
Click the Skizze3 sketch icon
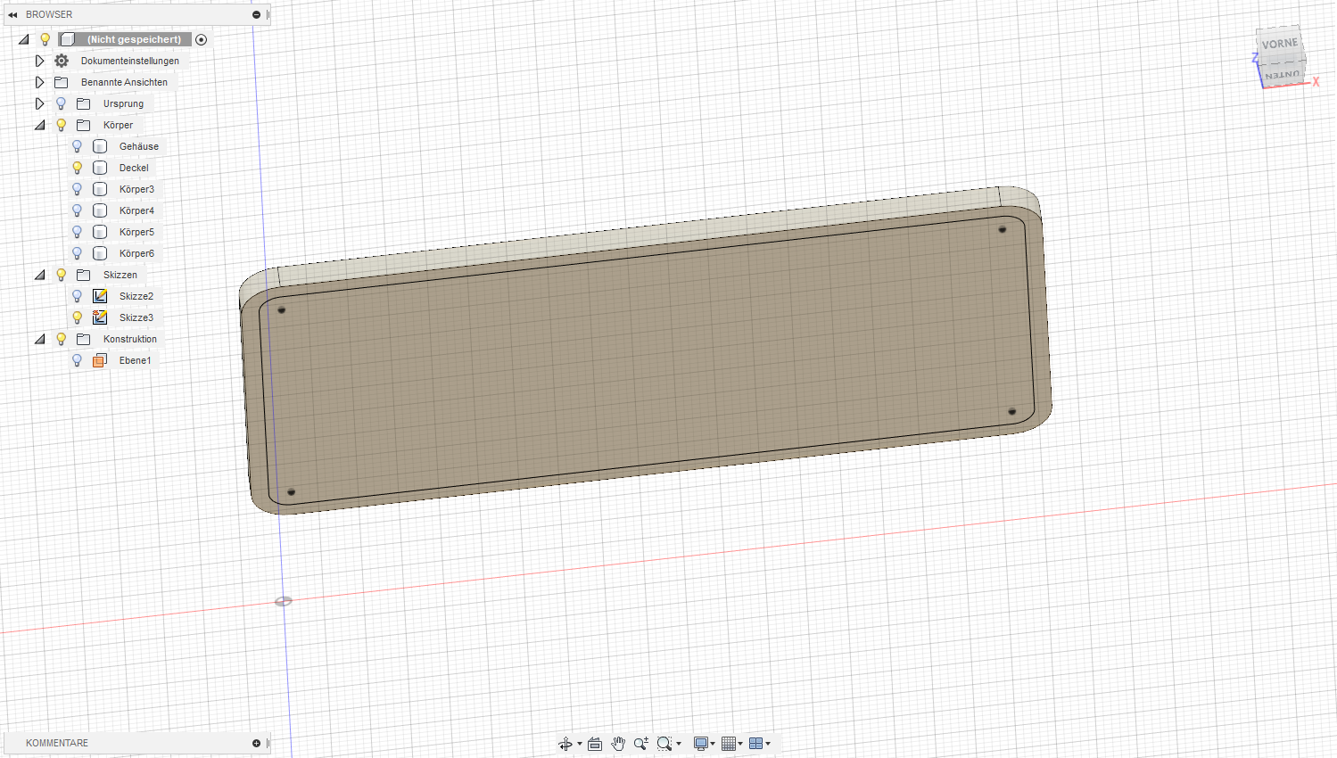point(100,317)
